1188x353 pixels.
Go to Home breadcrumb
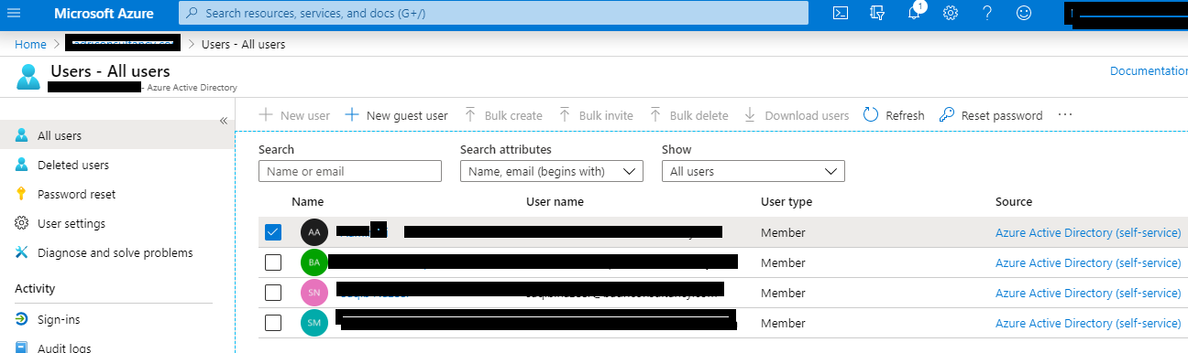(30, 44)
